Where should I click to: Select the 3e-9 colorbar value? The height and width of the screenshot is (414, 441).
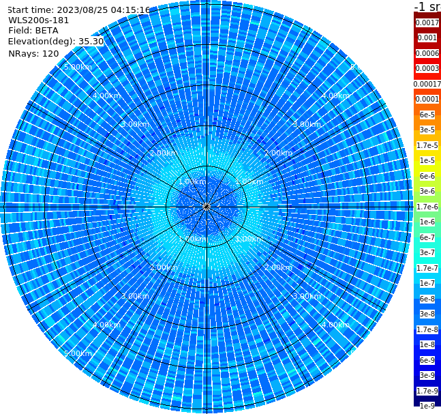point(427,375)
